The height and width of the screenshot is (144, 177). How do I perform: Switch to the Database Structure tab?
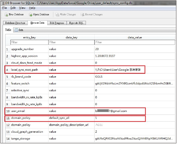[x=15, y=23]
